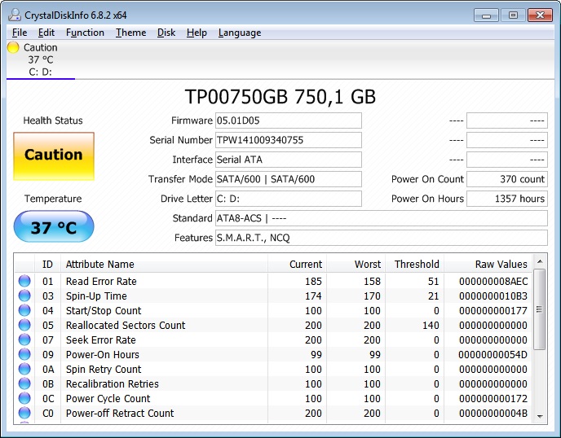Click the blue status dot for Power-On Hours
This screenshot has height=438, width=561.
(x=24, y=354)
